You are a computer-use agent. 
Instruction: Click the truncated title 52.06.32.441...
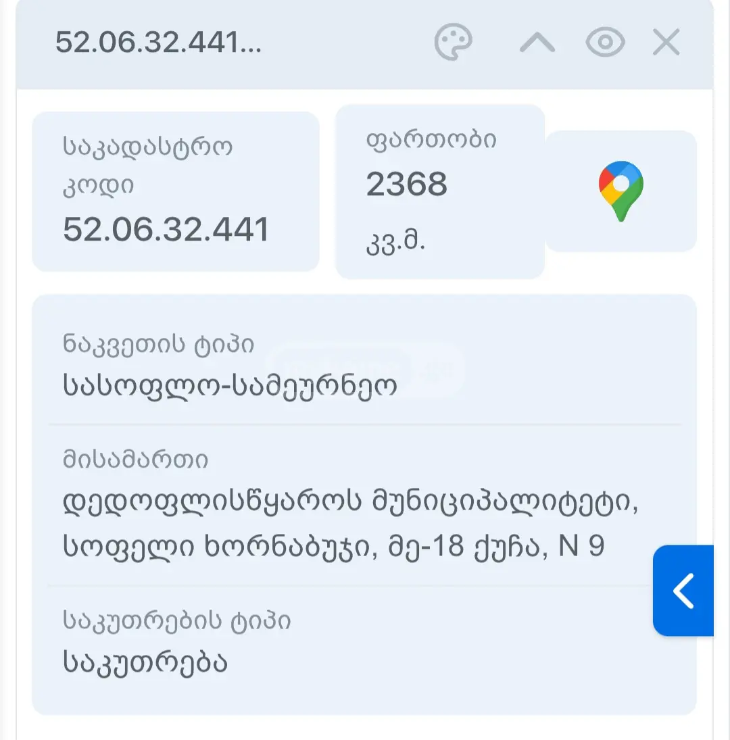pos(158,42)
